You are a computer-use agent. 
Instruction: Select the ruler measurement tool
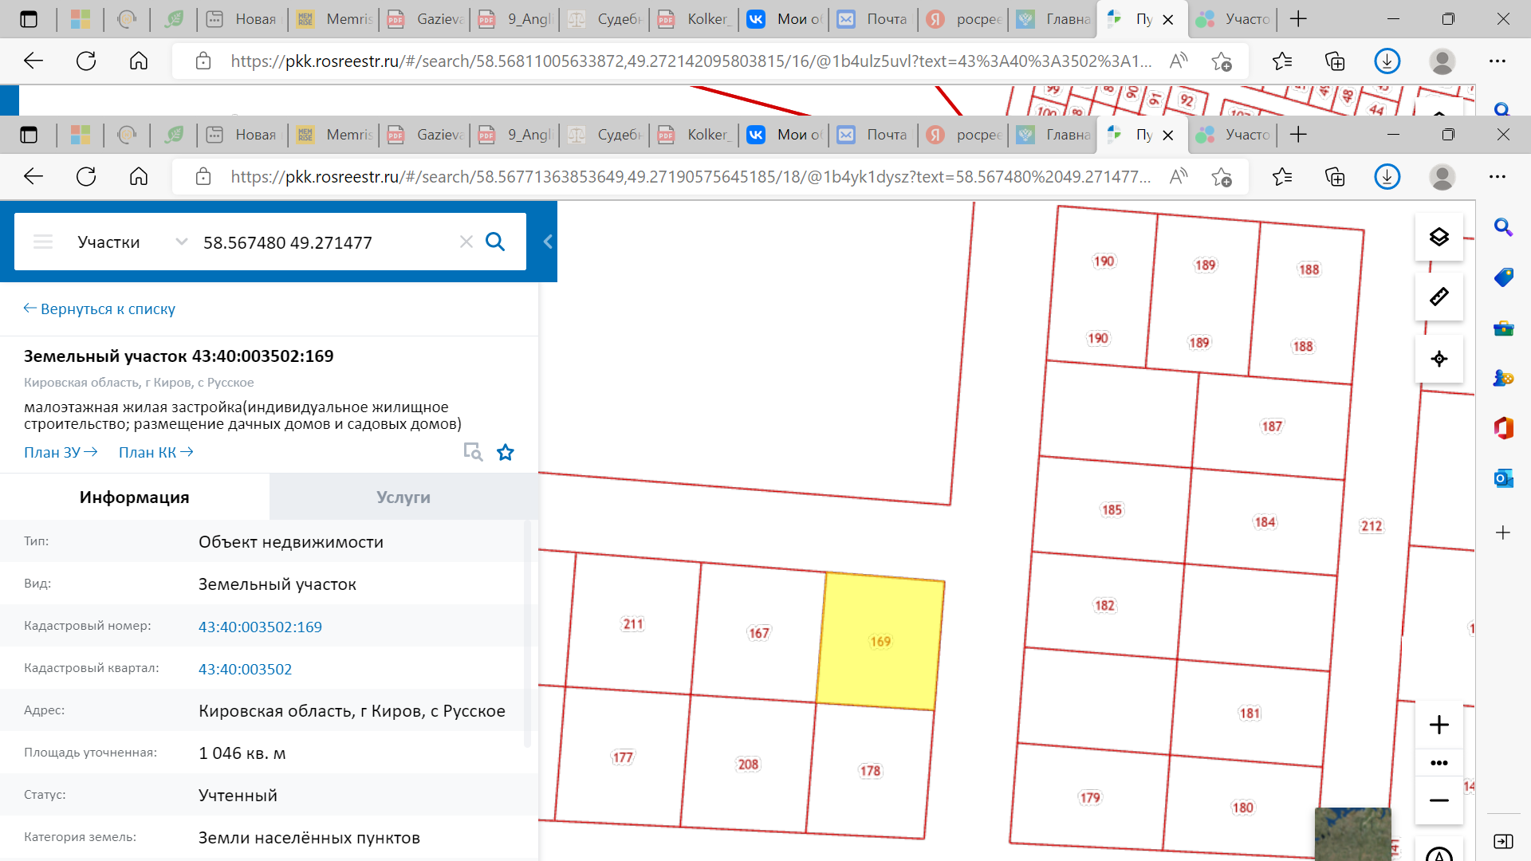coord(1439,297)
